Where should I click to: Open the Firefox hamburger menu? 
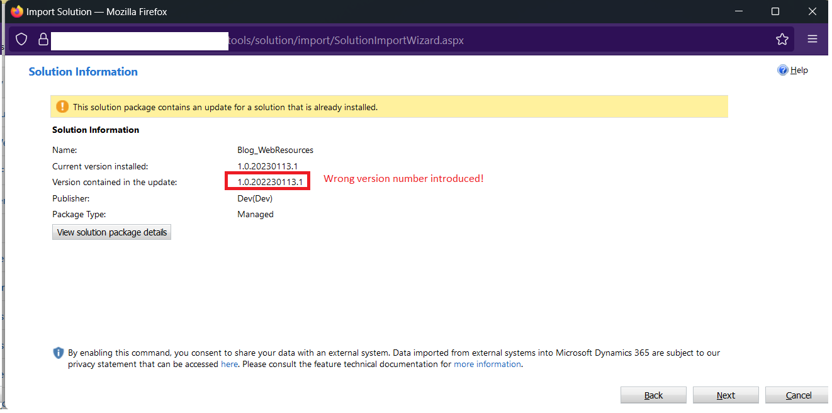tap(812, 39)
